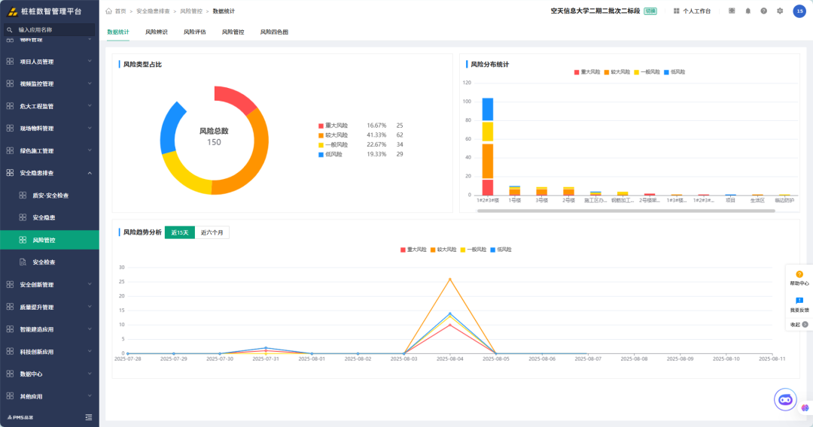Toggle 重大风险 legend in trend chart
Image resolution: width=813 pixels, height=427 pixels.
pyautogui.click(x=413, y=250)
